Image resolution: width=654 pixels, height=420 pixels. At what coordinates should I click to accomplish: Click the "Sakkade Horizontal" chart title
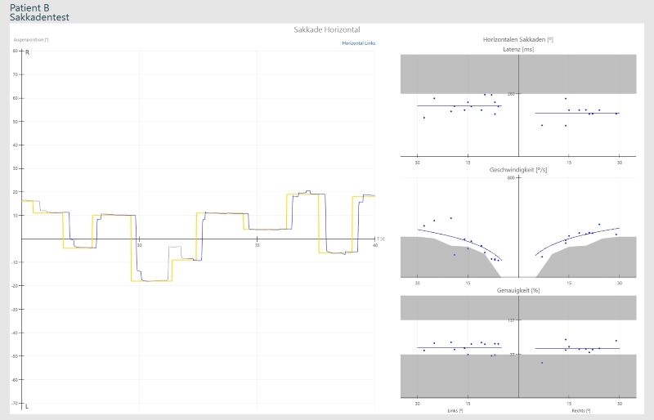327,29
